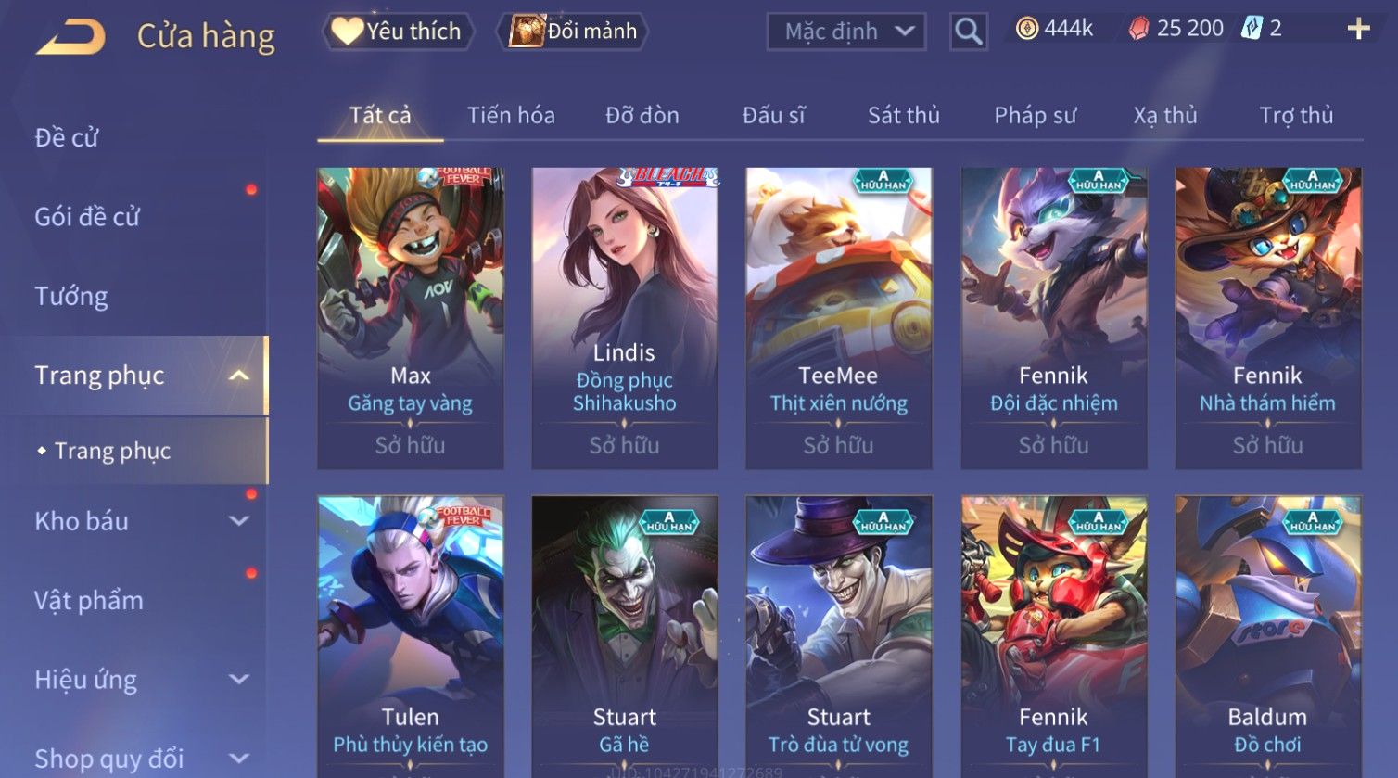The height and width of the screenshot is (778, 1398).
Task: Open Gói đề cử in sidebar
Action: (87, 217)
